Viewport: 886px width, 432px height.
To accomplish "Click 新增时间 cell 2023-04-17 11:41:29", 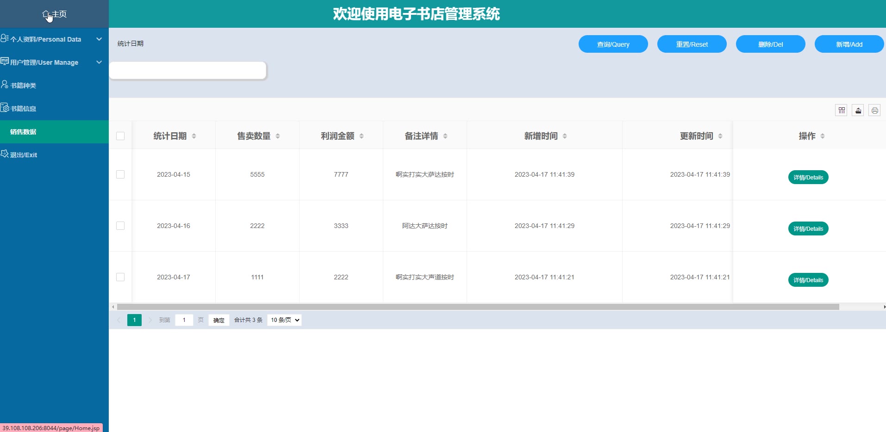I will (x=544, y=226).
